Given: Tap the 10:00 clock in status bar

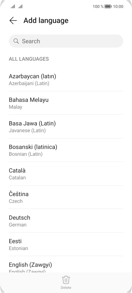Looking at the screenshot, I should tap(118, 6).
